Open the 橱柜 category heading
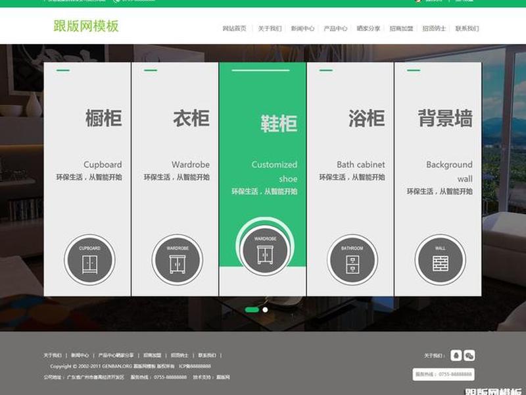Screen dimensions: 526x395 click(x=104, y=118)
